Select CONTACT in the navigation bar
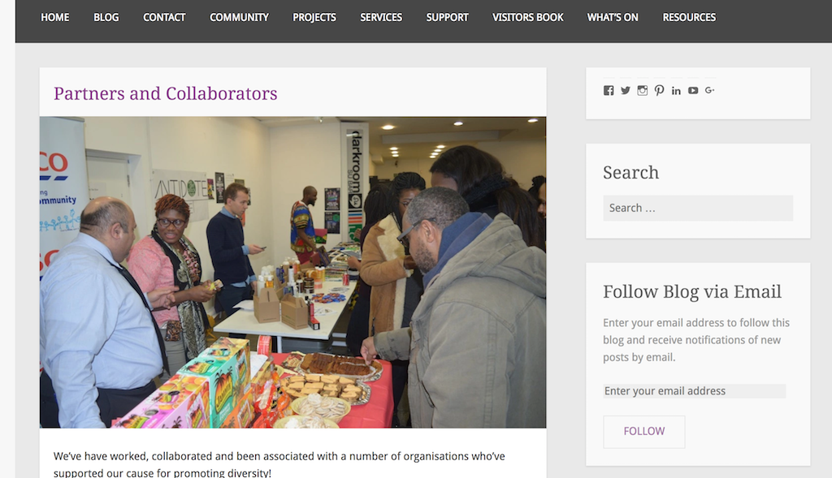Image resolution: width=832 pixels, height=478 pixels. (164, 18)
